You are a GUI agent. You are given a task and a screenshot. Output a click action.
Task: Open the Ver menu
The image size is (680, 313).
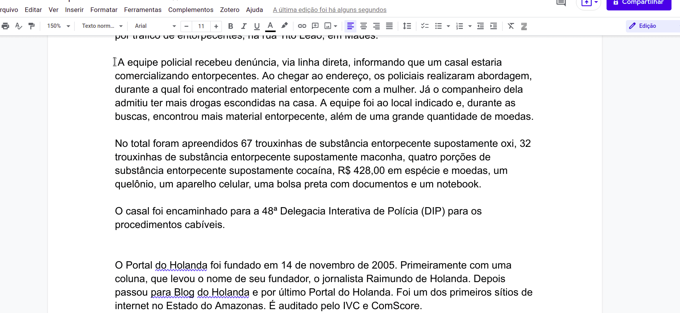coord(54,10)
